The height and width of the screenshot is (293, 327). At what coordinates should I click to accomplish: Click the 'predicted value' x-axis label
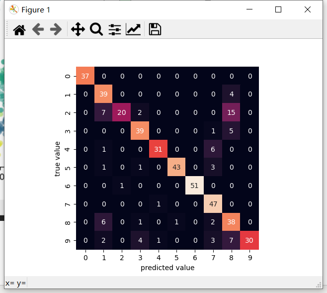click(x=167, y=268)
